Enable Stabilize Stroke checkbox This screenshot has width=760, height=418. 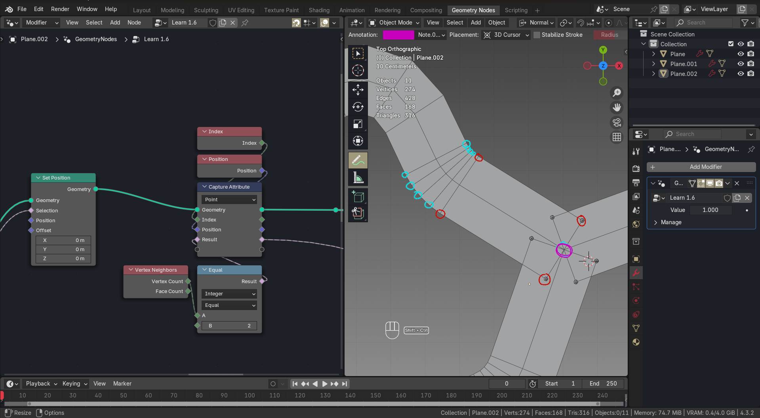tap(537, 35)
